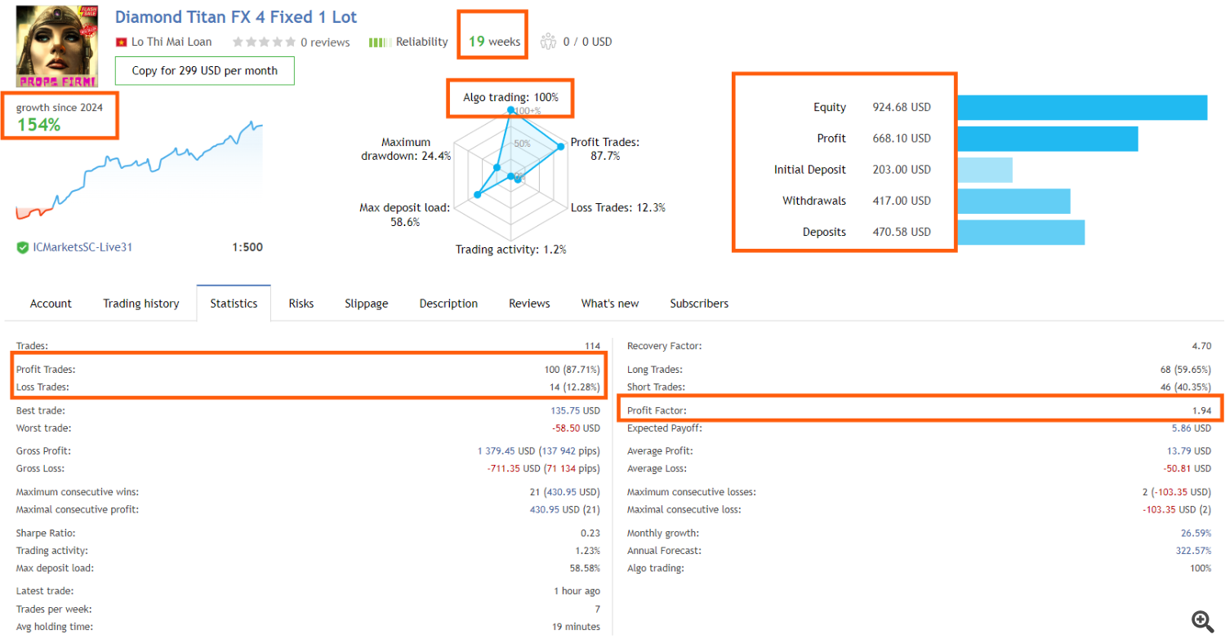This screenshot has width=1225, height=643.
Task: Click the "19 weeks" signal age text
Action: 495,42
